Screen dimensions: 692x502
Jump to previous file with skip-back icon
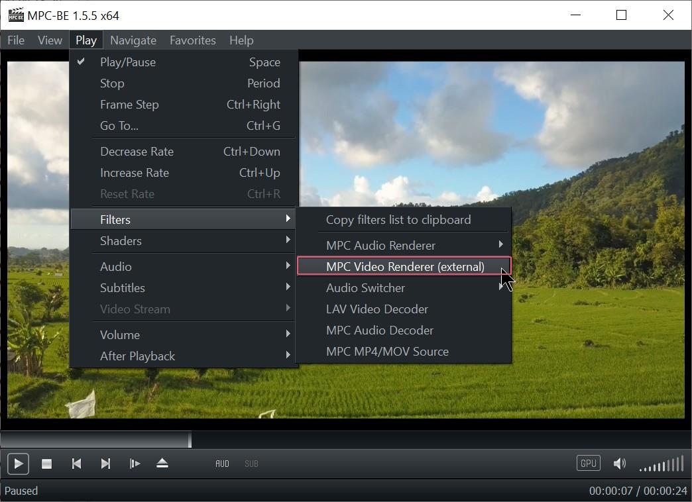click(76, 464)
